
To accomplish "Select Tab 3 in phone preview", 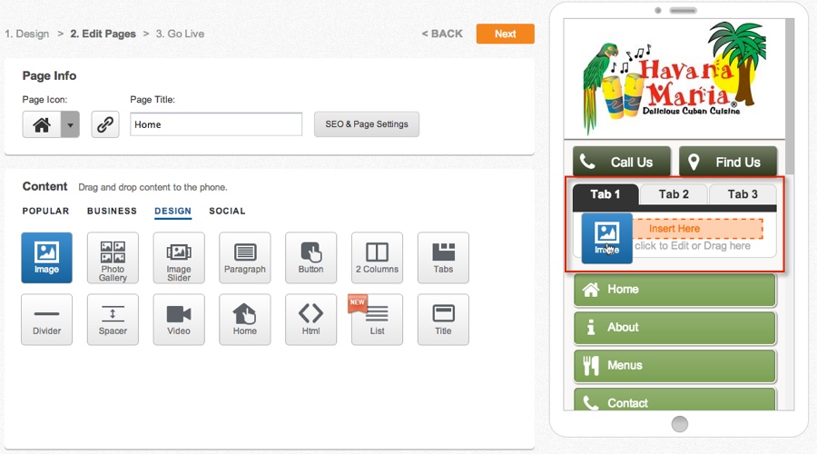I will coord(743,194).
